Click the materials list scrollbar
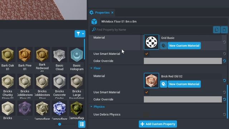The image size is (229, 129). pyautogui.click(x=84, y=49)
